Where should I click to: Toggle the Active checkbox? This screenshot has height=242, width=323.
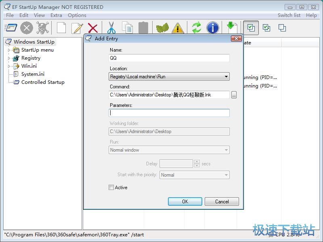pyautogui.click(x=111, y=188)
